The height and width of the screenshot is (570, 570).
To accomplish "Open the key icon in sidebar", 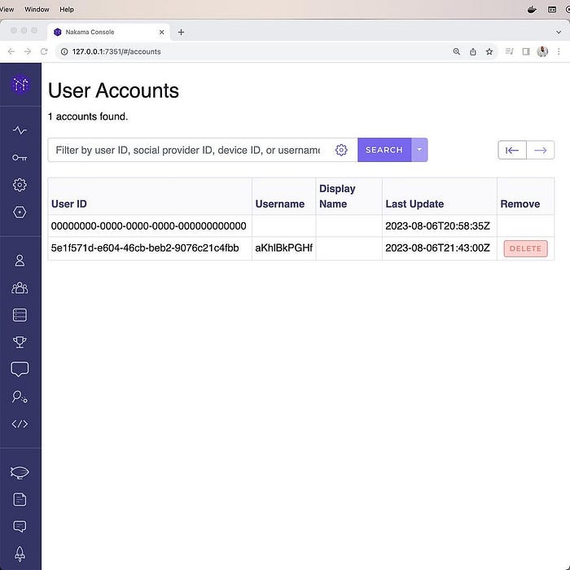I will tap(20, 157).
